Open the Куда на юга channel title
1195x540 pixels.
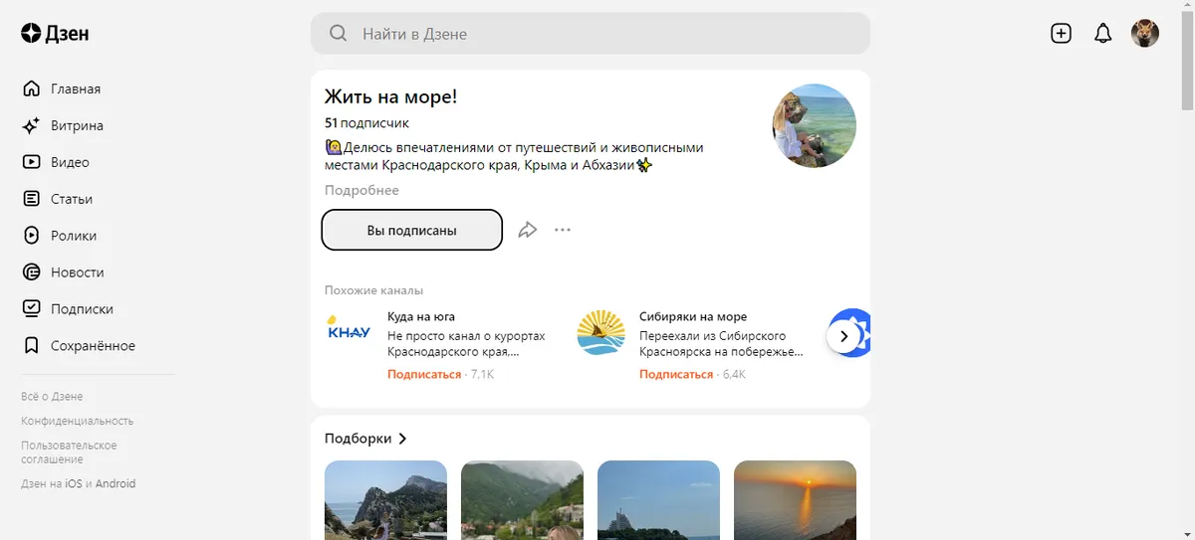[x=421, y=317]
